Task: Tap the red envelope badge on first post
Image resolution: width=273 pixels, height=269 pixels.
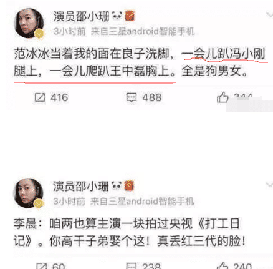Action: tap(130, 16)
